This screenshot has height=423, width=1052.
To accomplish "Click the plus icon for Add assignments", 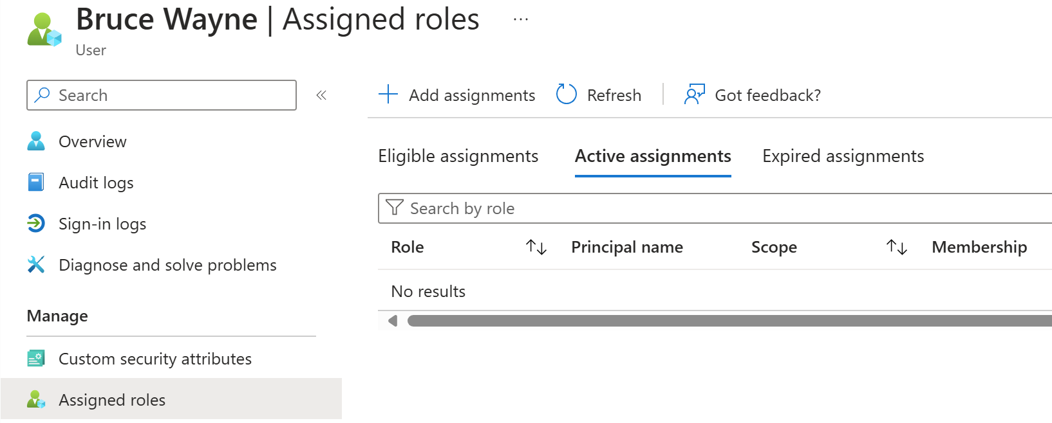I will 388,95.
